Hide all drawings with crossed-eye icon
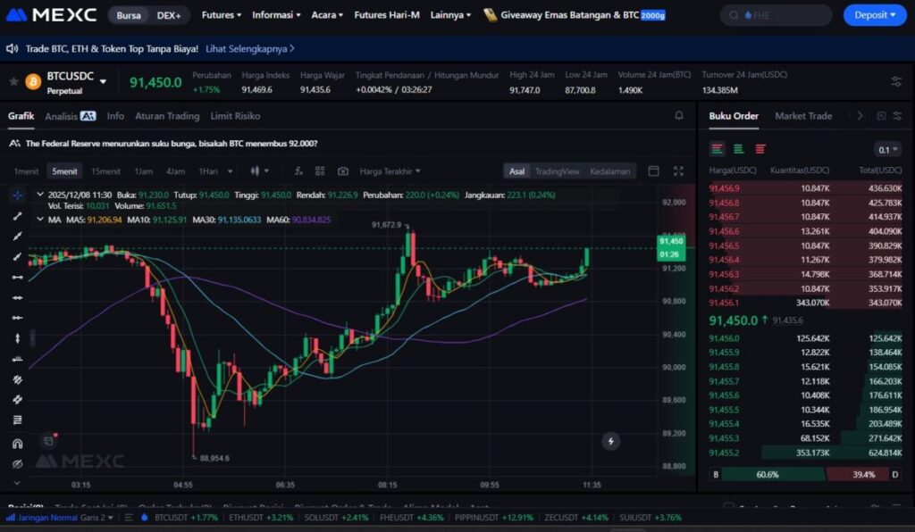 pos(17,464)
